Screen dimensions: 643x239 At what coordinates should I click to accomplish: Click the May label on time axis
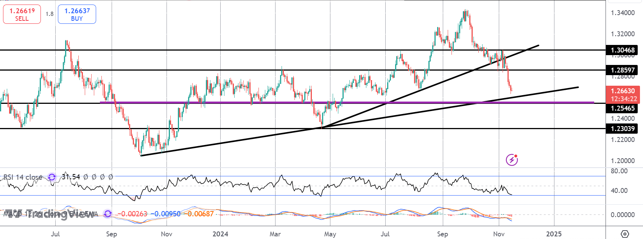click(330, 234)
